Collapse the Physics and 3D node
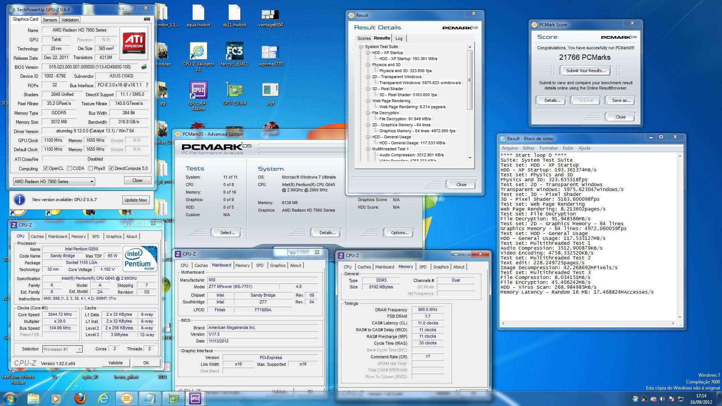The height and width of the screenshot is (406, 722). 368,65
